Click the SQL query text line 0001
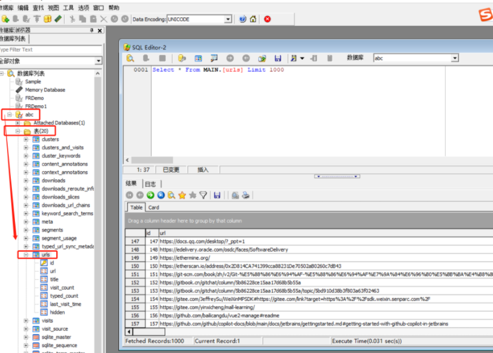Image resolution: width=493 pixels, height=353 pixels. 218,70
